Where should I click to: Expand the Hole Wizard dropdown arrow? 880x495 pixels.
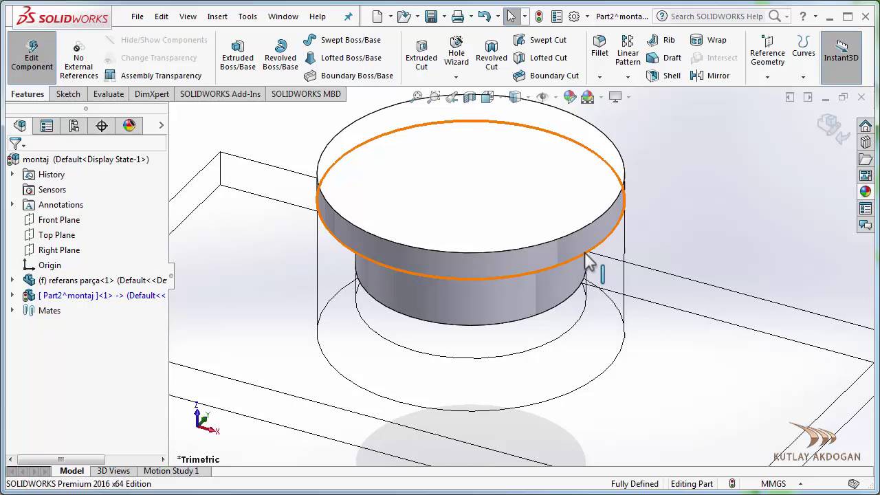[x=456, y=77]
